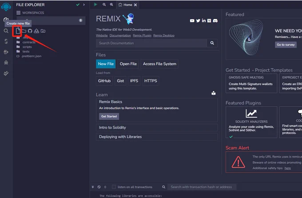The width and height of the screenshot is (302, 198).
Task: Open Remix Twitter icon
Action: pyautogui.click(x=198, y=20)
